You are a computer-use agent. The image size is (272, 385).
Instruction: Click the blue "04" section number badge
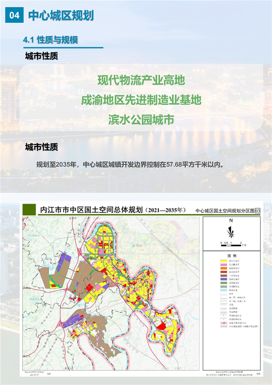tap(15, 15)
